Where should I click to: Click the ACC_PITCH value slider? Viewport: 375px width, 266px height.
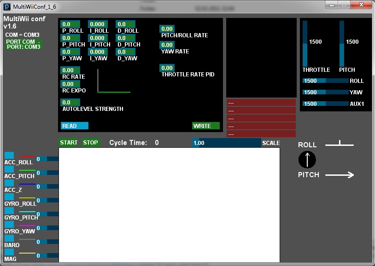47,173
